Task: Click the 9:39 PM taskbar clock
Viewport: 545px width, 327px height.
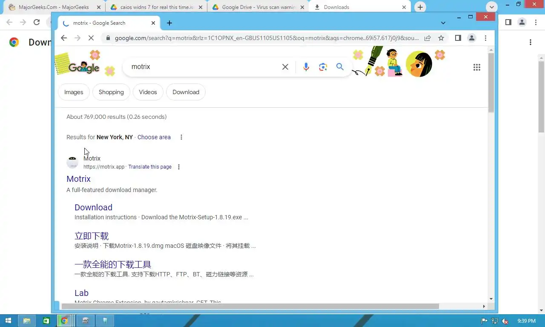Action: tap(526, 321)
